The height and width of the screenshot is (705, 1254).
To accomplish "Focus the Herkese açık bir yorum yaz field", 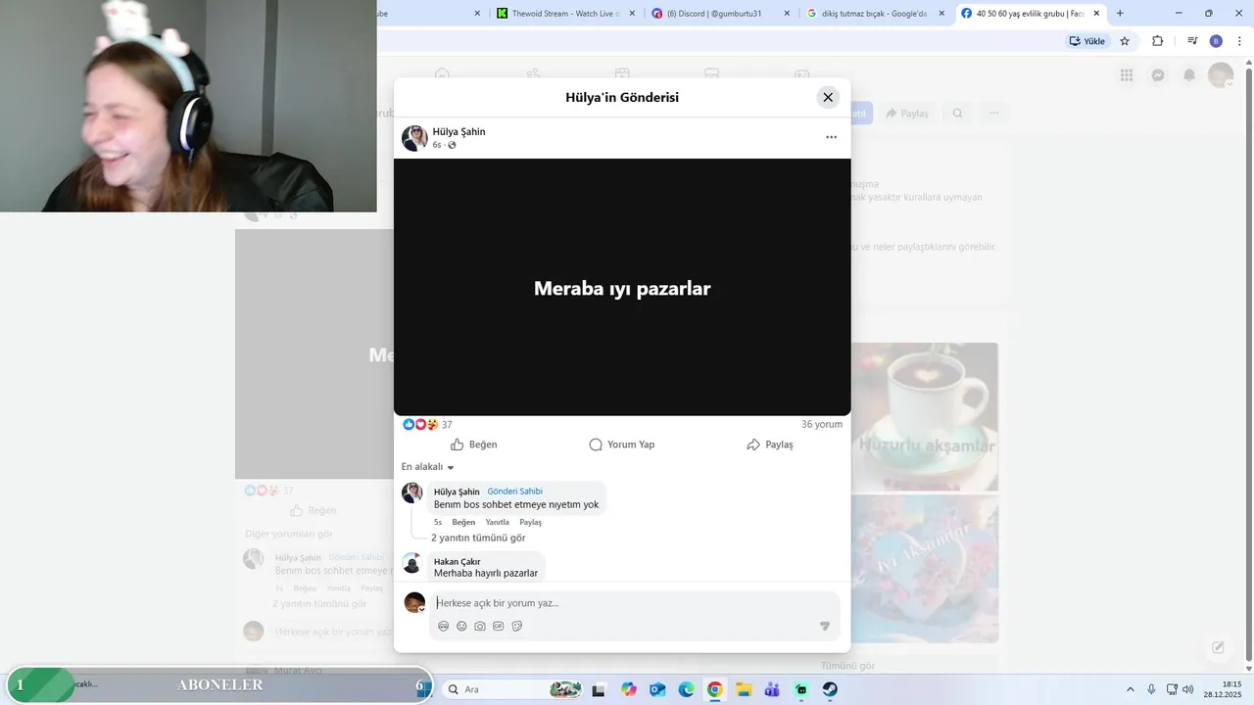I will (634, 603).
